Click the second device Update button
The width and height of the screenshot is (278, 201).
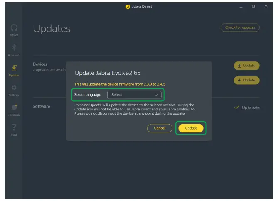(x=246, y=80)
